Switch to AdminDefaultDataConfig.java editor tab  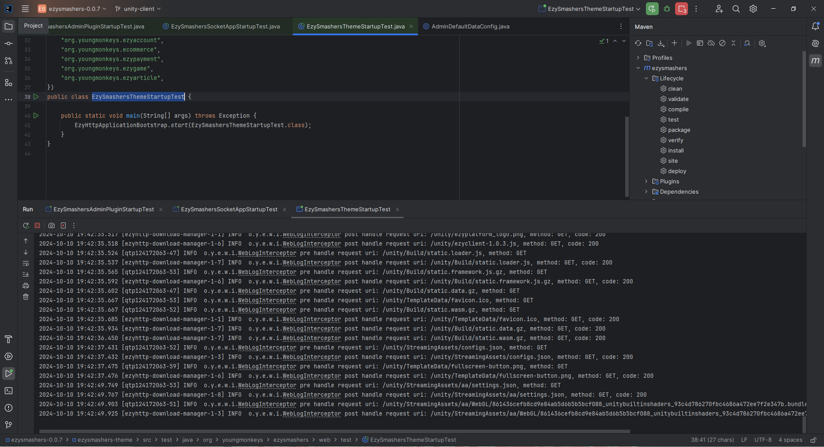tap(470, 26)
